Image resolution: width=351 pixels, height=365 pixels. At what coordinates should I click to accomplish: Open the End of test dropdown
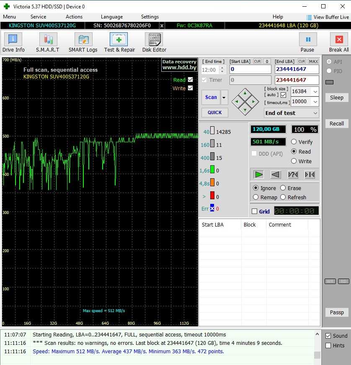315,113
